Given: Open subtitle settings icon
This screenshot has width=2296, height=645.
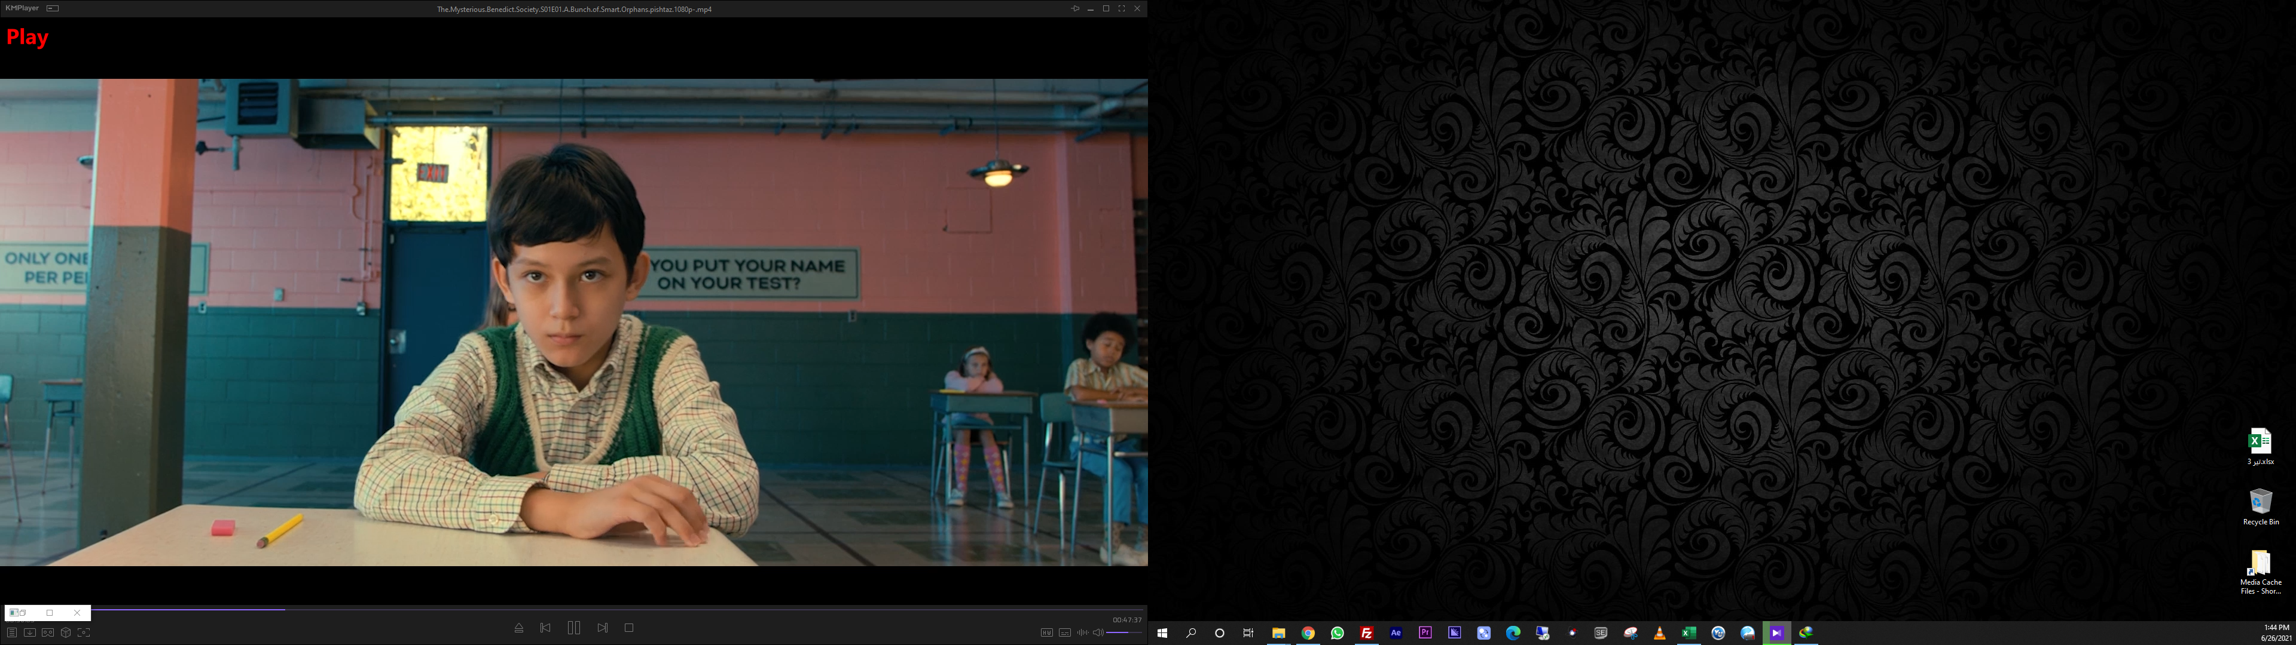Looking at the screenshot, I should (1064, 632).
